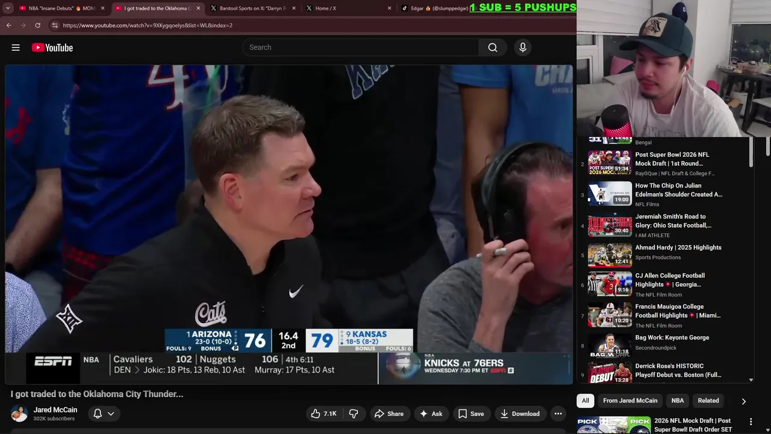Click '302K subscribers' text
Viewport: 771px width, 434px height.
54,419
